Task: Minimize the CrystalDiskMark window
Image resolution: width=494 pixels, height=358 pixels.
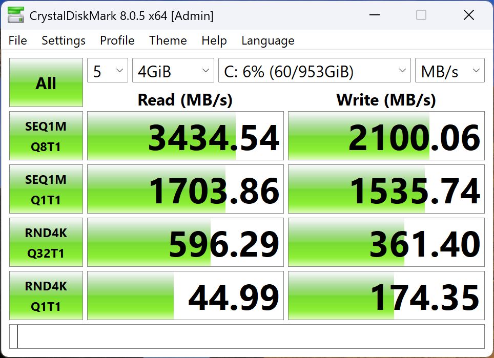Action: pyautogui.click(x=374, y=15)
